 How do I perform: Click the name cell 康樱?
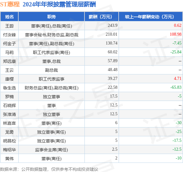(9, 79)
